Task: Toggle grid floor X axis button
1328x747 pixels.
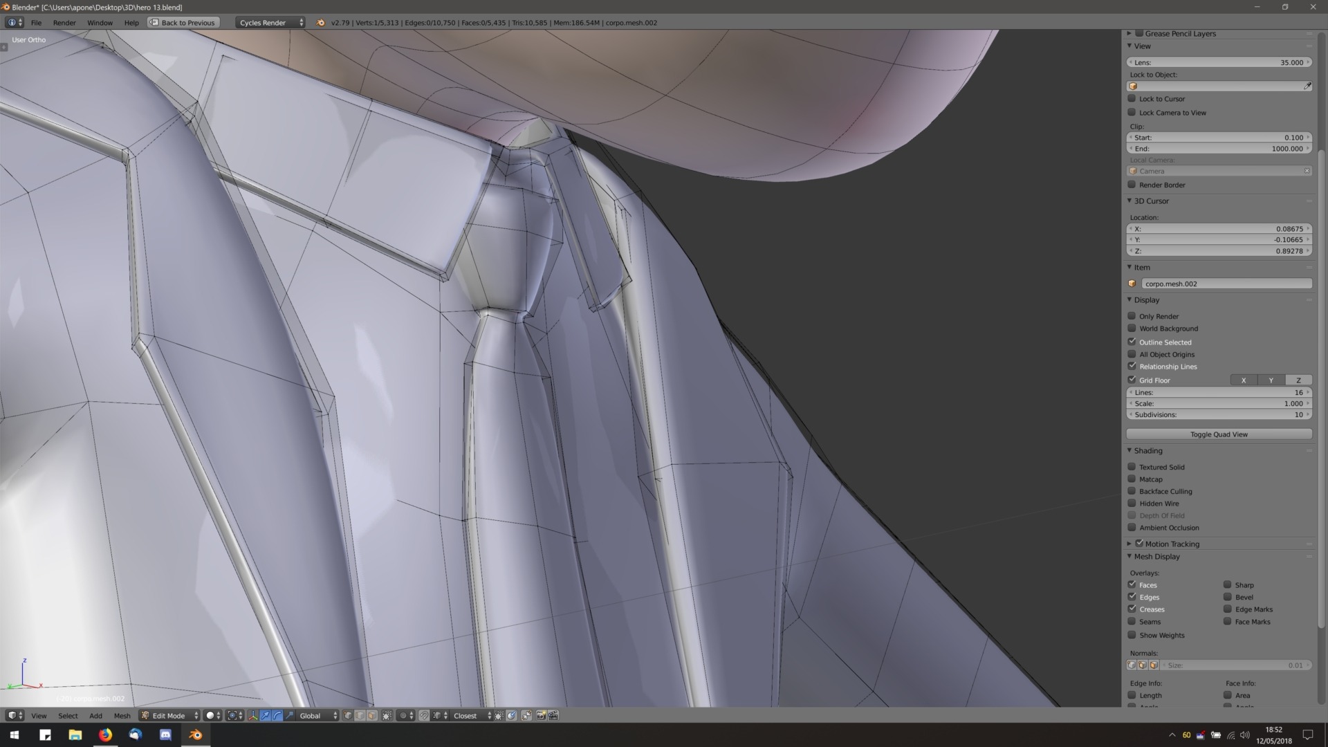Action: click(x=1244, y=380)
